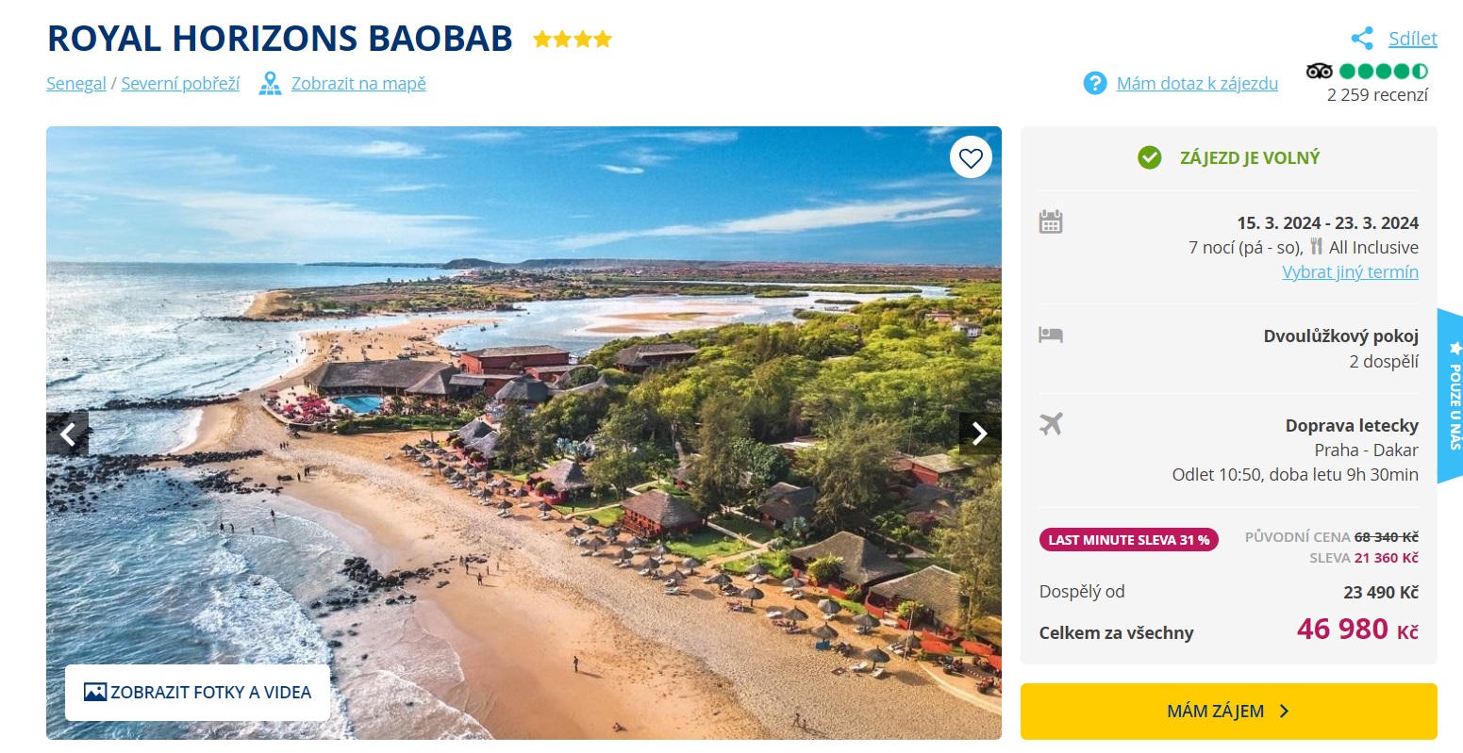Click the question mark help icon
The width and height of the screenshot is (1463, 753).
[x=1094, y=83]
